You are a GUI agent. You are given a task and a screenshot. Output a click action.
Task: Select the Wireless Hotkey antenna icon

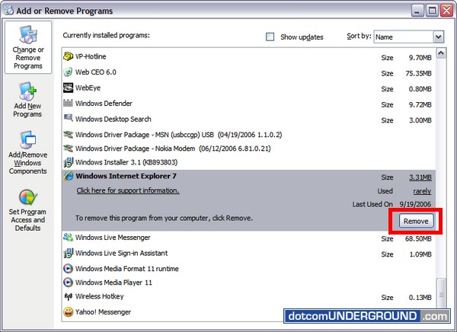[68, 296]
